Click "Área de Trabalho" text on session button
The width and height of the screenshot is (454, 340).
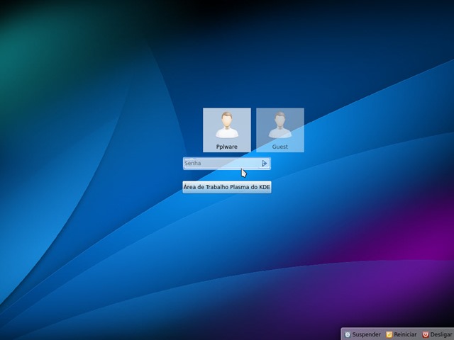pos(206,188)
